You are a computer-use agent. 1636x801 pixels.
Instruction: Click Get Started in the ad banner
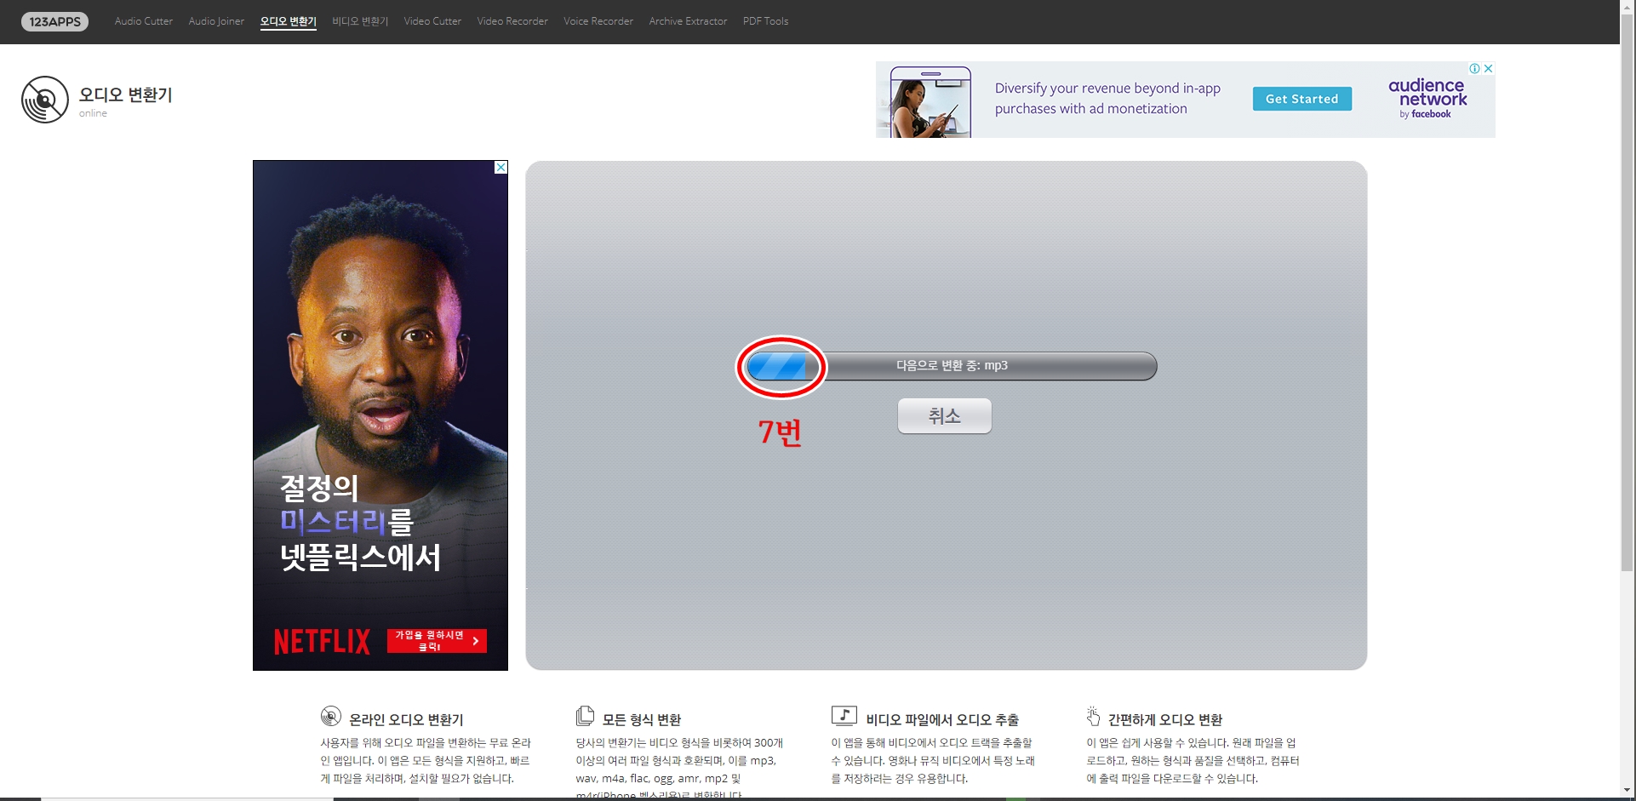pos(1301,99)
